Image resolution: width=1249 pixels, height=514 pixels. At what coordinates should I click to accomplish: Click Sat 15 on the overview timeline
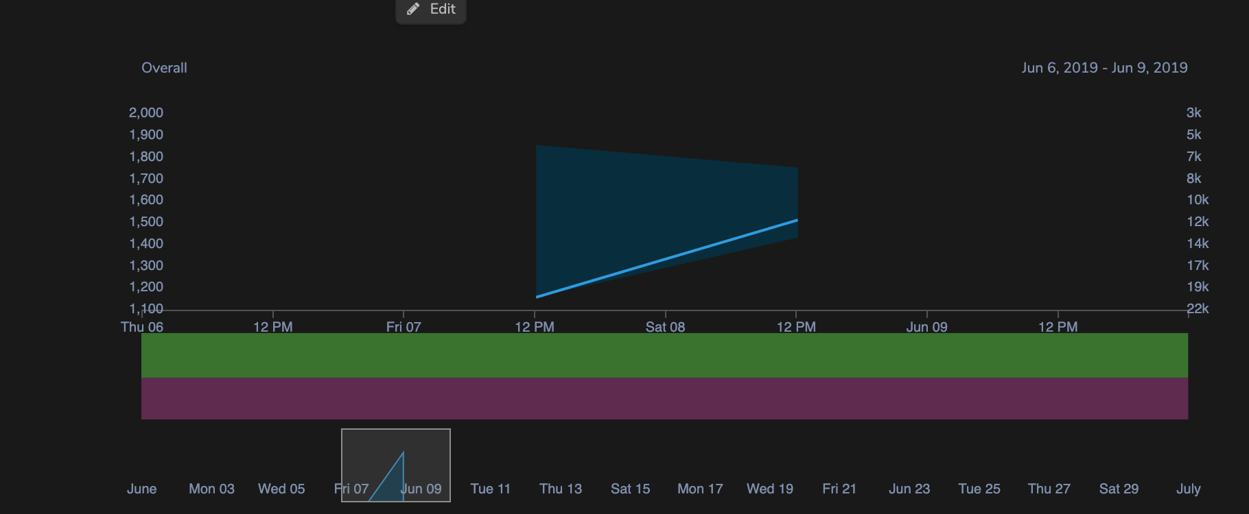[630, 489]
